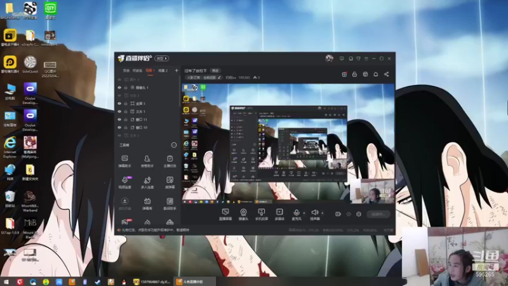Viewport: 508px width, 286px height.
Task: Open the 读弹幕 tool
Action: [170, 182]
